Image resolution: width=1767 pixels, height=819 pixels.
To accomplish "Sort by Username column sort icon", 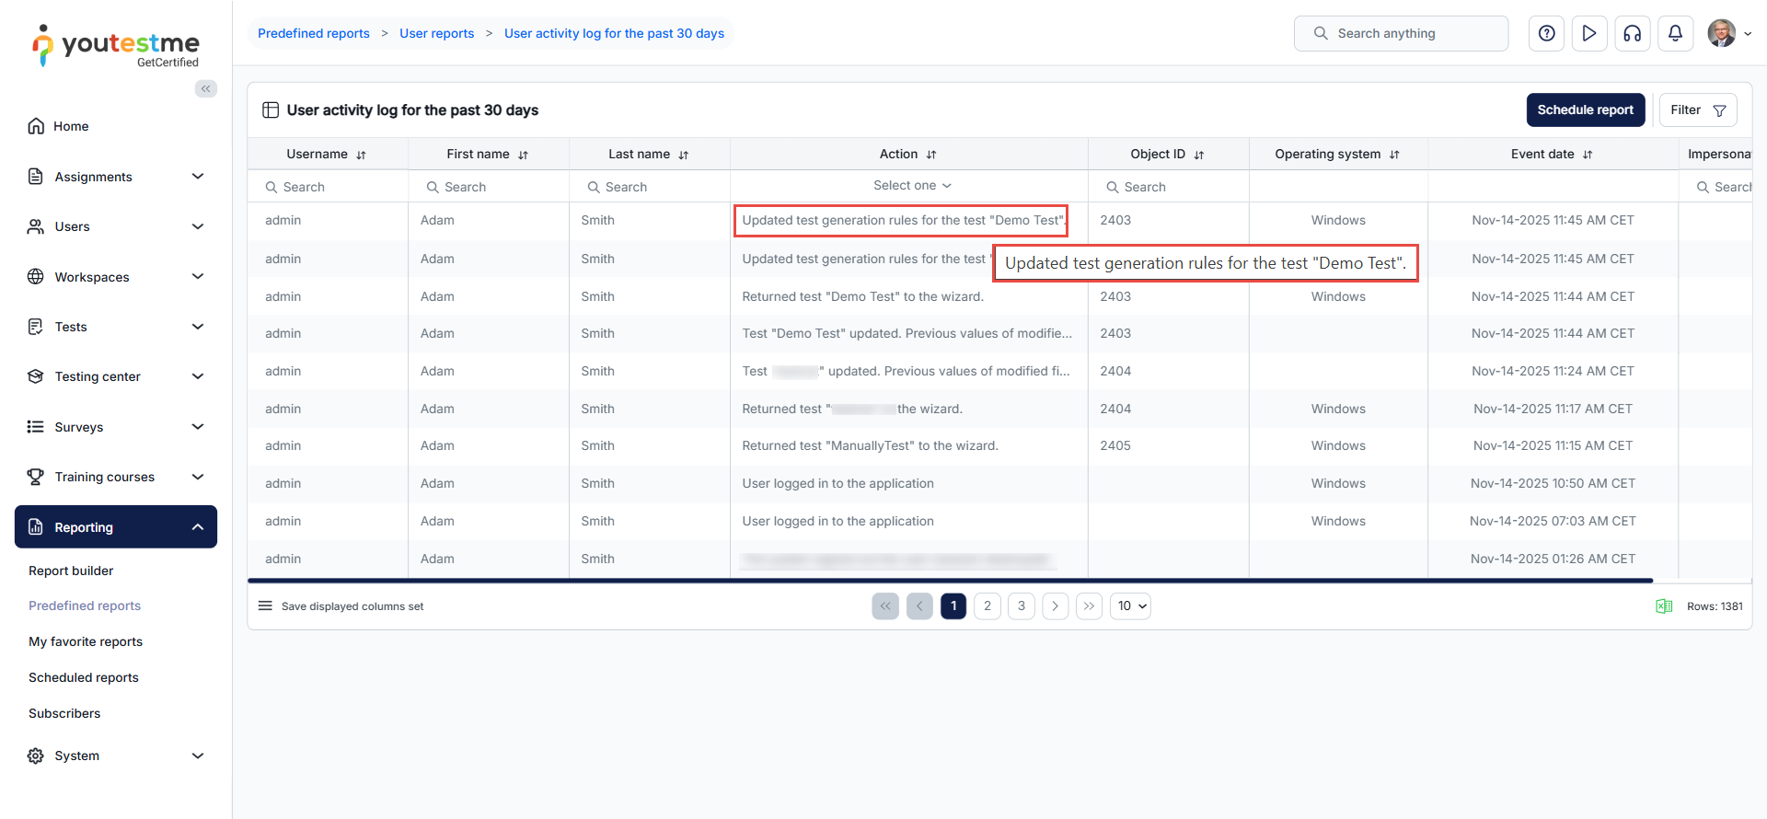I will (361, 155).
